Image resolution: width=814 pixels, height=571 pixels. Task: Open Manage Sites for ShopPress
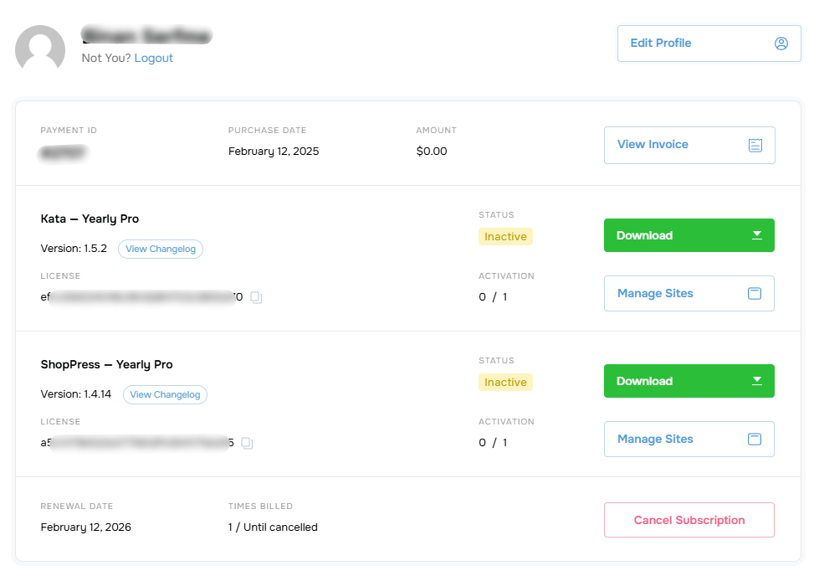(x=689, y=440)
